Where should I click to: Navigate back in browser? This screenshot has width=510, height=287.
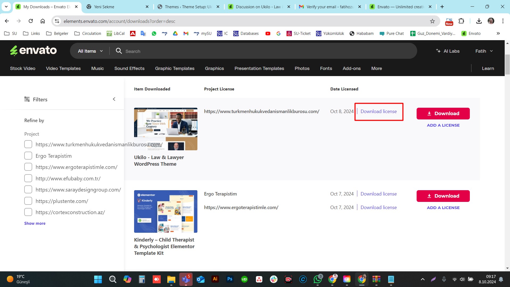point(7,21)
